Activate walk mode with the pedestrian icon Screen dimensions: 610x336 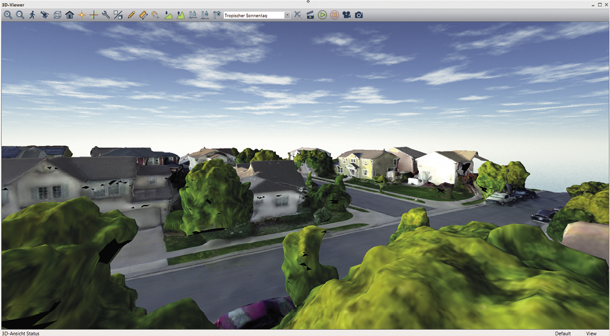tap(32, 15)
